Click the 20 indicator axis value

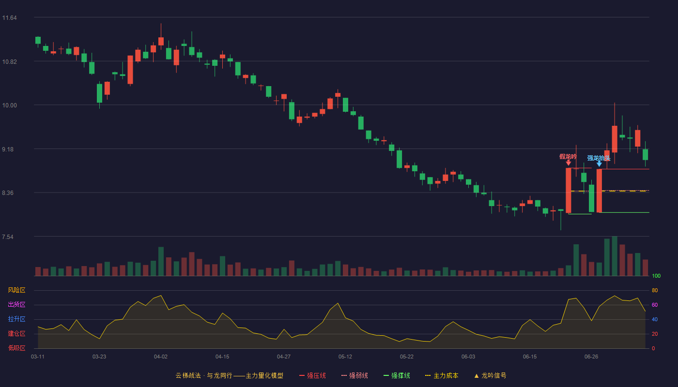click(x=655, y=334)
